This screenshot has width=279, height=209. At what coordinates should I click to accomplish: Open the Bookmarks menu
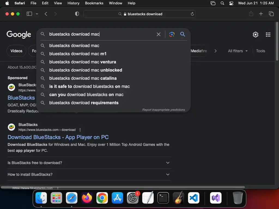point(94,3)
